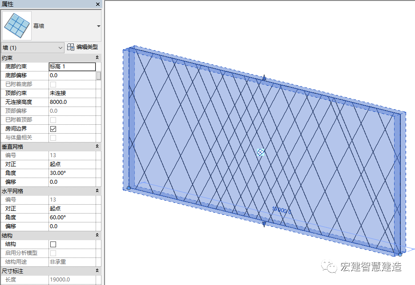Click the 底部约束 value field 标高 1
Viewport: 415px width, 285px height.
pyautogui.click(x=72, y=67)
